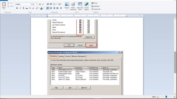This screenshot has height=99, width=177.
Task: Click the Paste clipboard icon
Action: pos(4,4)
